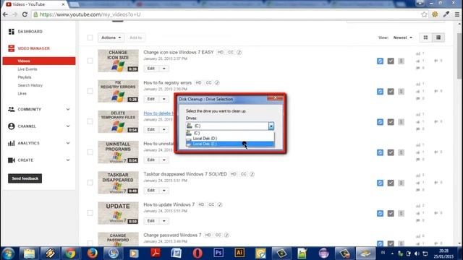Open Likes in sidebar
The width and height of the screenshot is (463, 260).
point(22,94)
